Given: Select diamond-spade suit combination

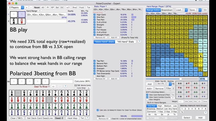Looking at the screenshot, I should (x=180, y=96).
